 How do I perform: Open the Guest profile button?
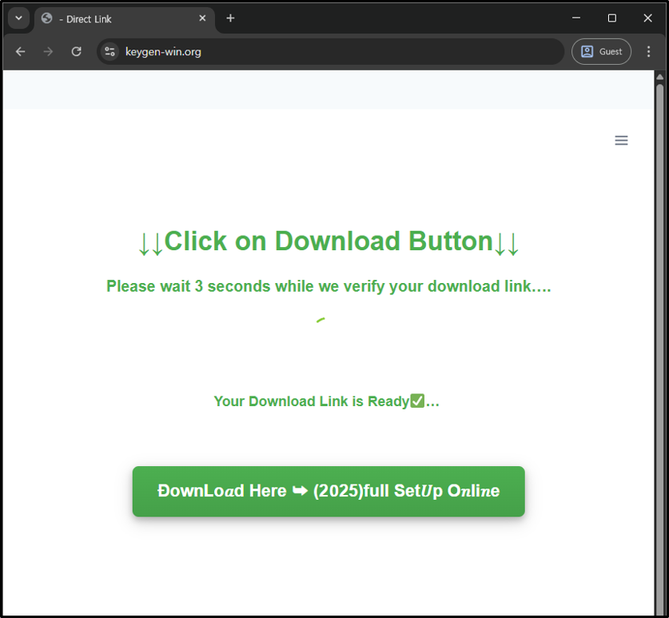tap(601, 51)
